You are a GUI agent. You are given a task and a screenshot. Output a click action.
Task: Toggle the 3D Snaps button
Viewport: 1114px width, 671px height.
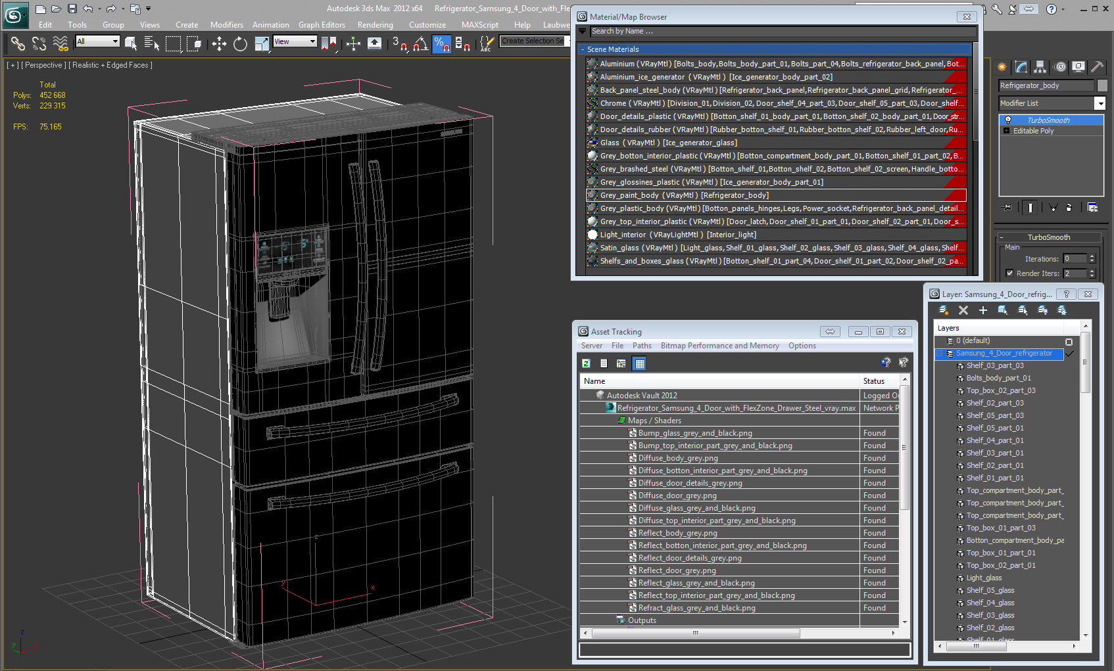pos(400,43)
